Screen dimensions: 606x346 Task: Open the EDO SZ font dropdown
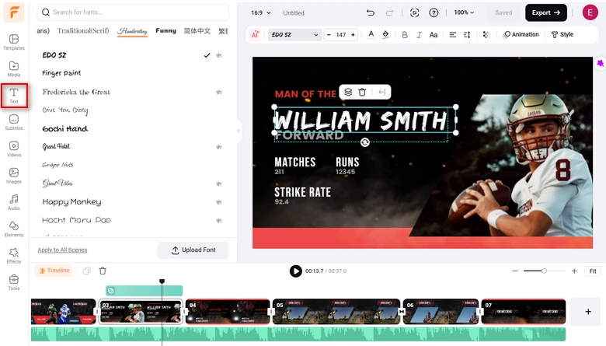coord(294,35)
